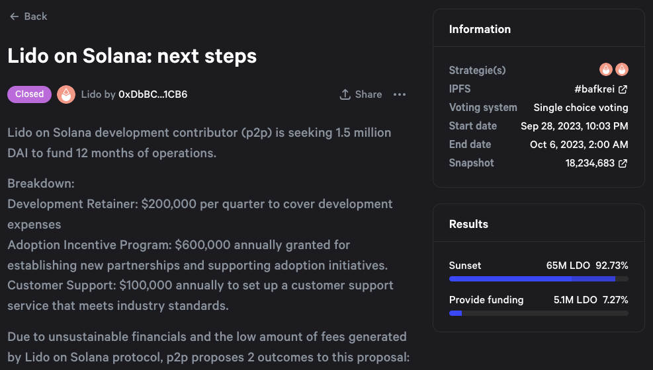
Task: Click the Closed status badge
Action: 29,94
